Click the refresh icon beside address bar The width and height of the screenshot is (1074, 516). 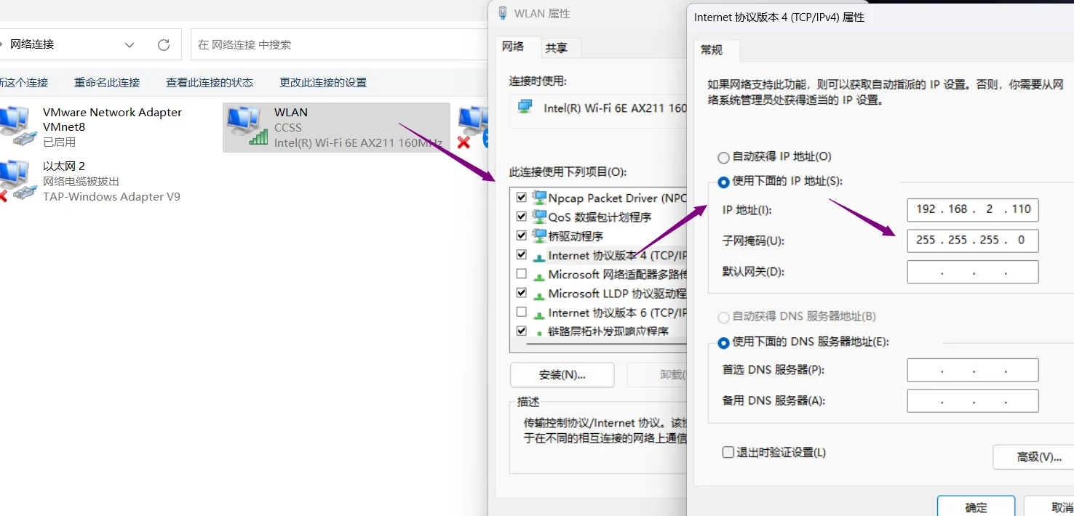tap(164, 45)
